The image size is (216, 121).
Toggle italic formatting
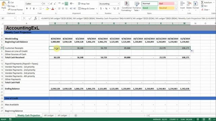(30, 8)
